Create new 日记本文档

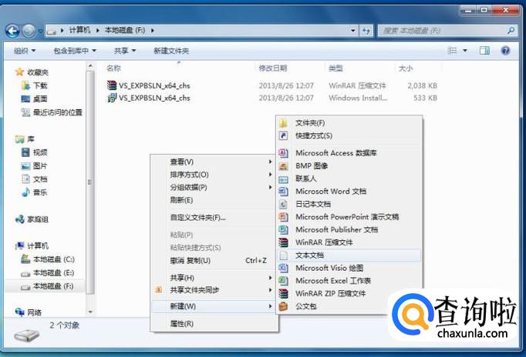(349, 204)
